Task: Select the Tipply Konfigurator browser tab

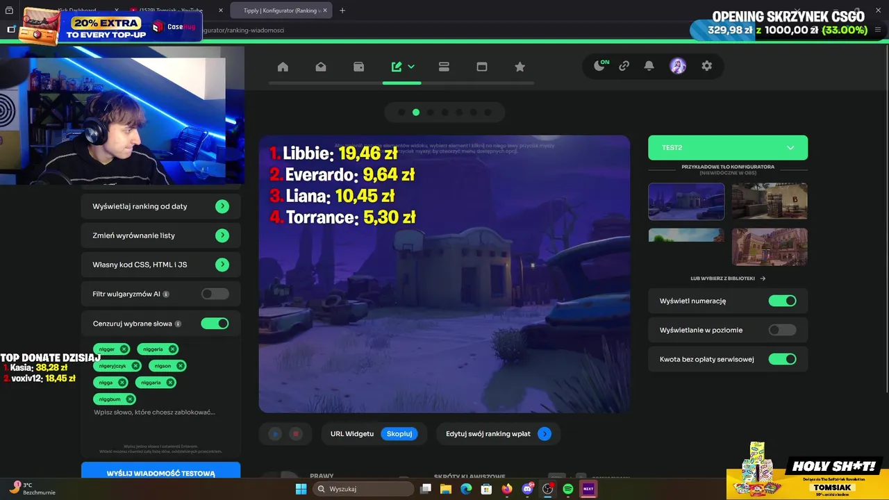Action: click(x=281, y=10)
